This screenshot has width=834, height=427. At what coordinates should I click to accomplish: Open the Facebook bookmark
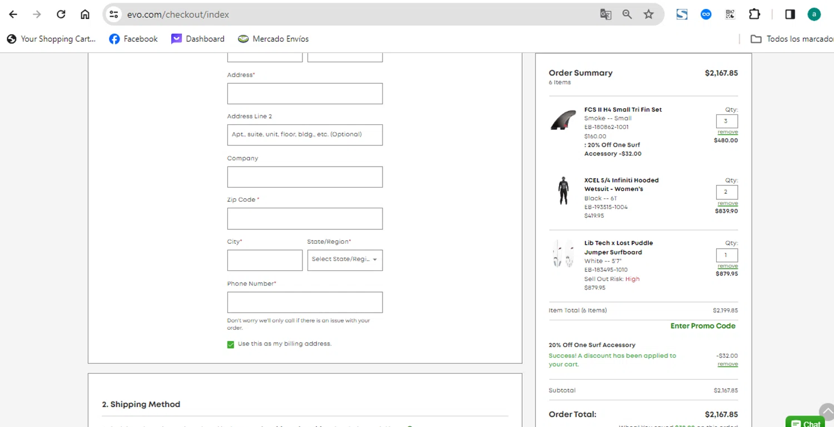coord(133,39)
